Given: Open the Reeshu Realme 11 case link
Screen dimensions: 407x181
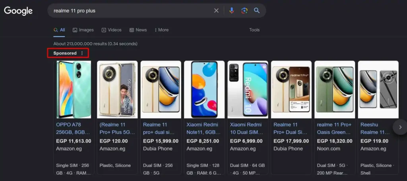Looking at the screenshot, I should tap(375, 128).
